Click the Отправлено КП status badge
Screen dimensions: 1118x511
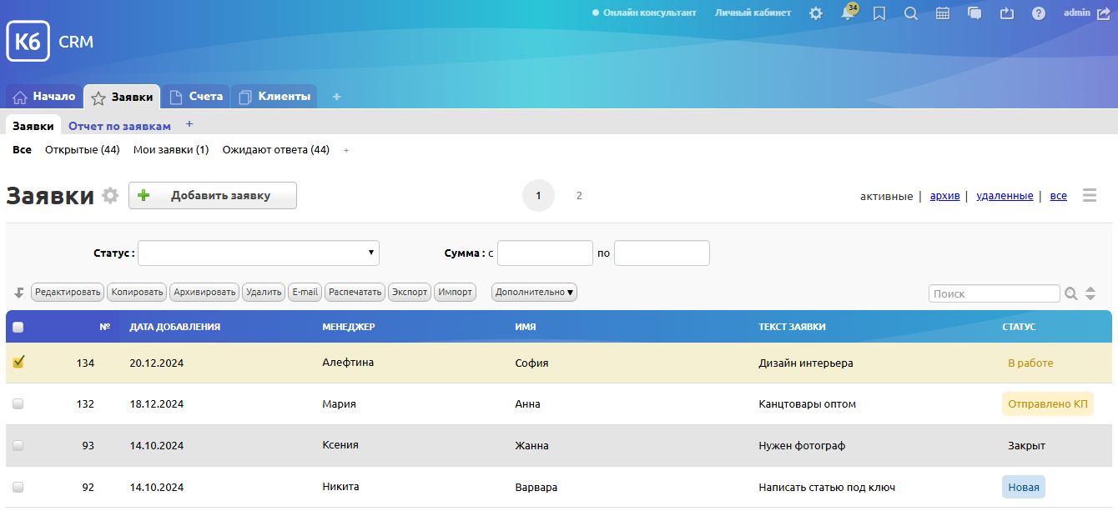(1047, 404)
